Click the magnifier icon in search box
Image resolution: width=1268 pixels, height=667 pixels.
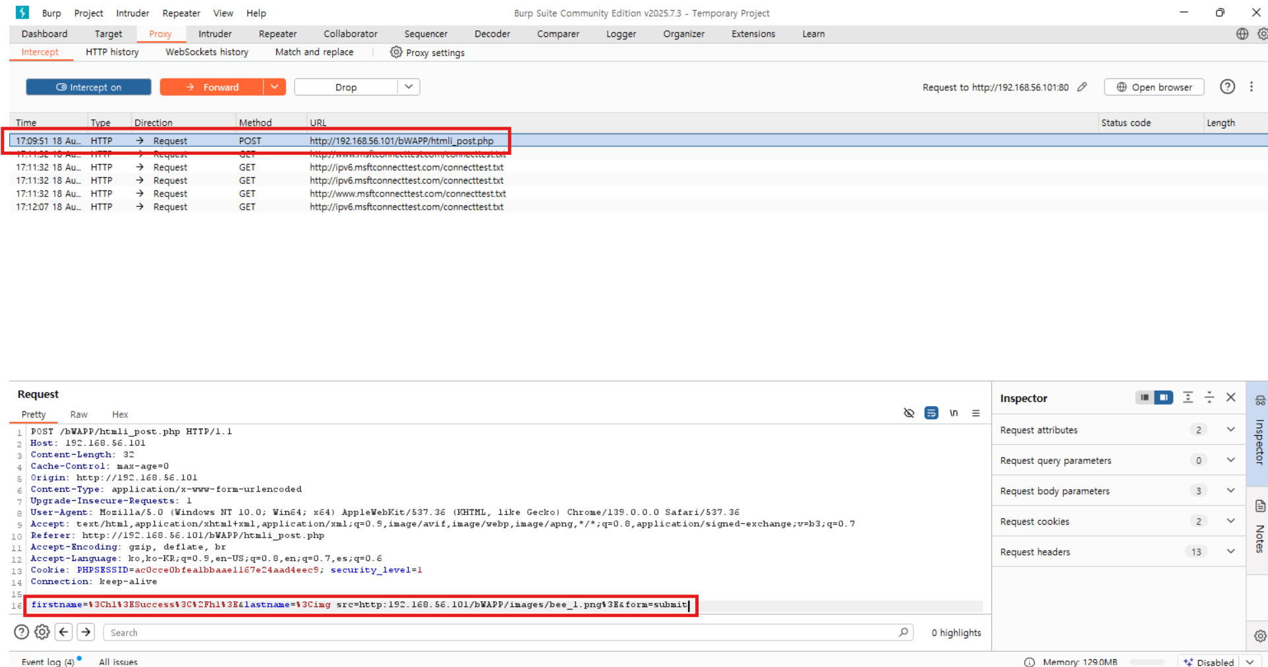click(904, 632)
